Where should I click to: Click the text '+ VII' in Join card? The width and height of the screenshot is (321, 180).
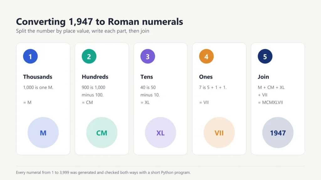tap(262, 95)
